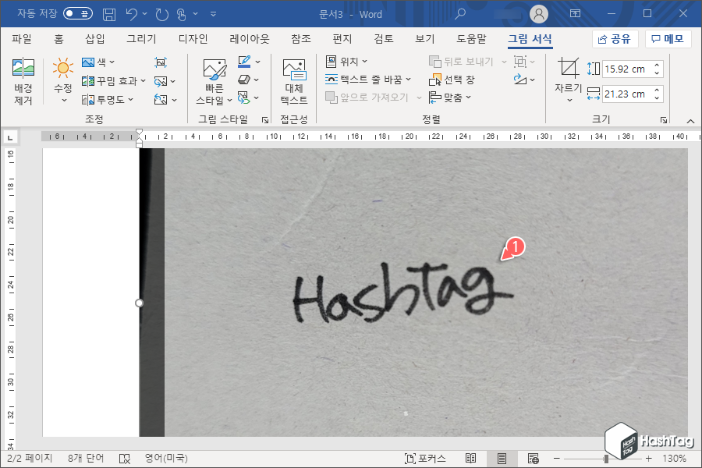Switch to the 디자인 tab
The image size is (702, 468).
[193, 39]
